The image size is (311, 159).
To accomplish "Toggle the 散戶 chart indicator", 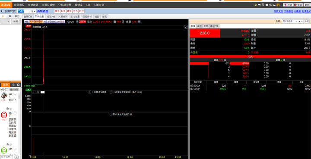I will click(37, 22).
